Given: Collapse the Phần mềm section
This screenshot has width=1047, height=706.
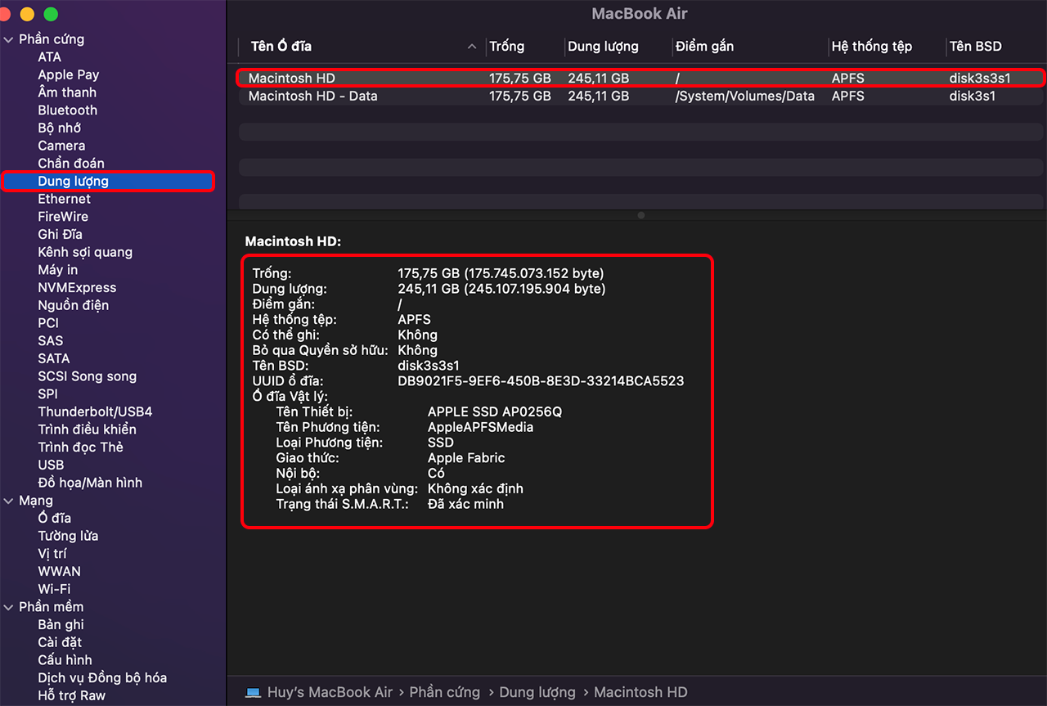Looking at the screenshot, I should tap(8, 607).
